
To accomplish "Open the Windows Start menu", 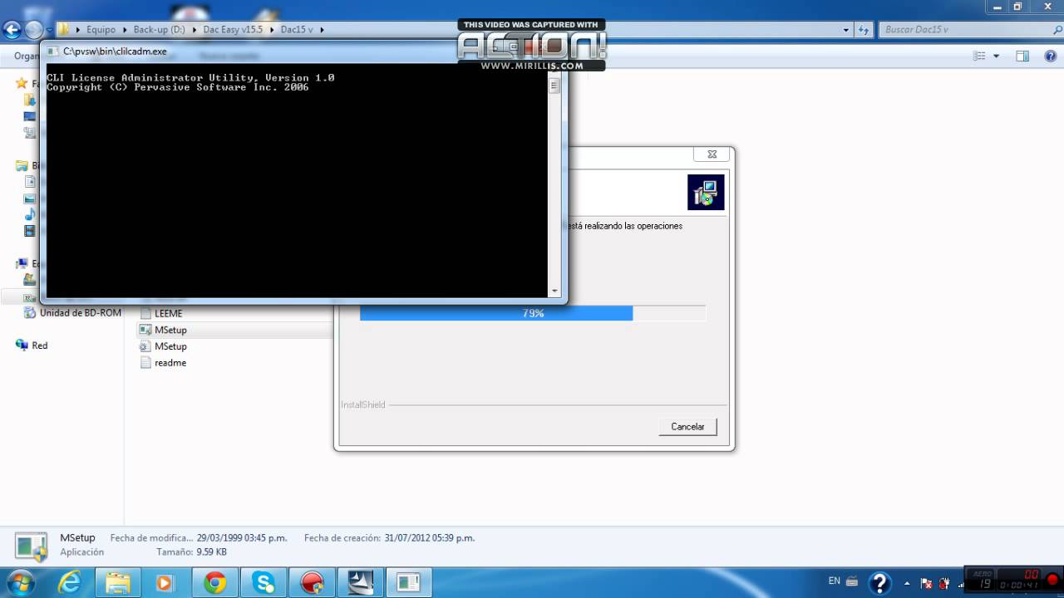I will point(20,581).
